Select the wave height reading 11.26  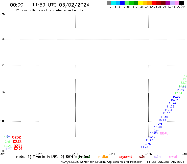pyautogui.click(x=171, y=106)
